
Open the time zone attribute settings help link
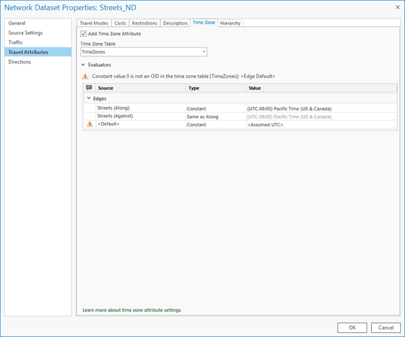[x=131, y=310]
